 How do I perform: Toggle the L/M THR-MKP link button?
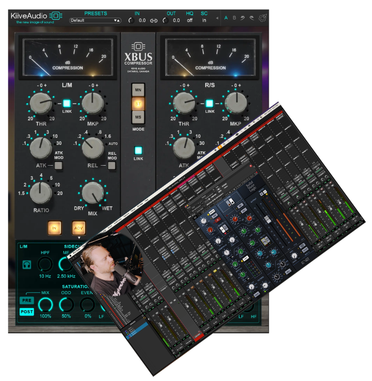[x=67, y=103]
